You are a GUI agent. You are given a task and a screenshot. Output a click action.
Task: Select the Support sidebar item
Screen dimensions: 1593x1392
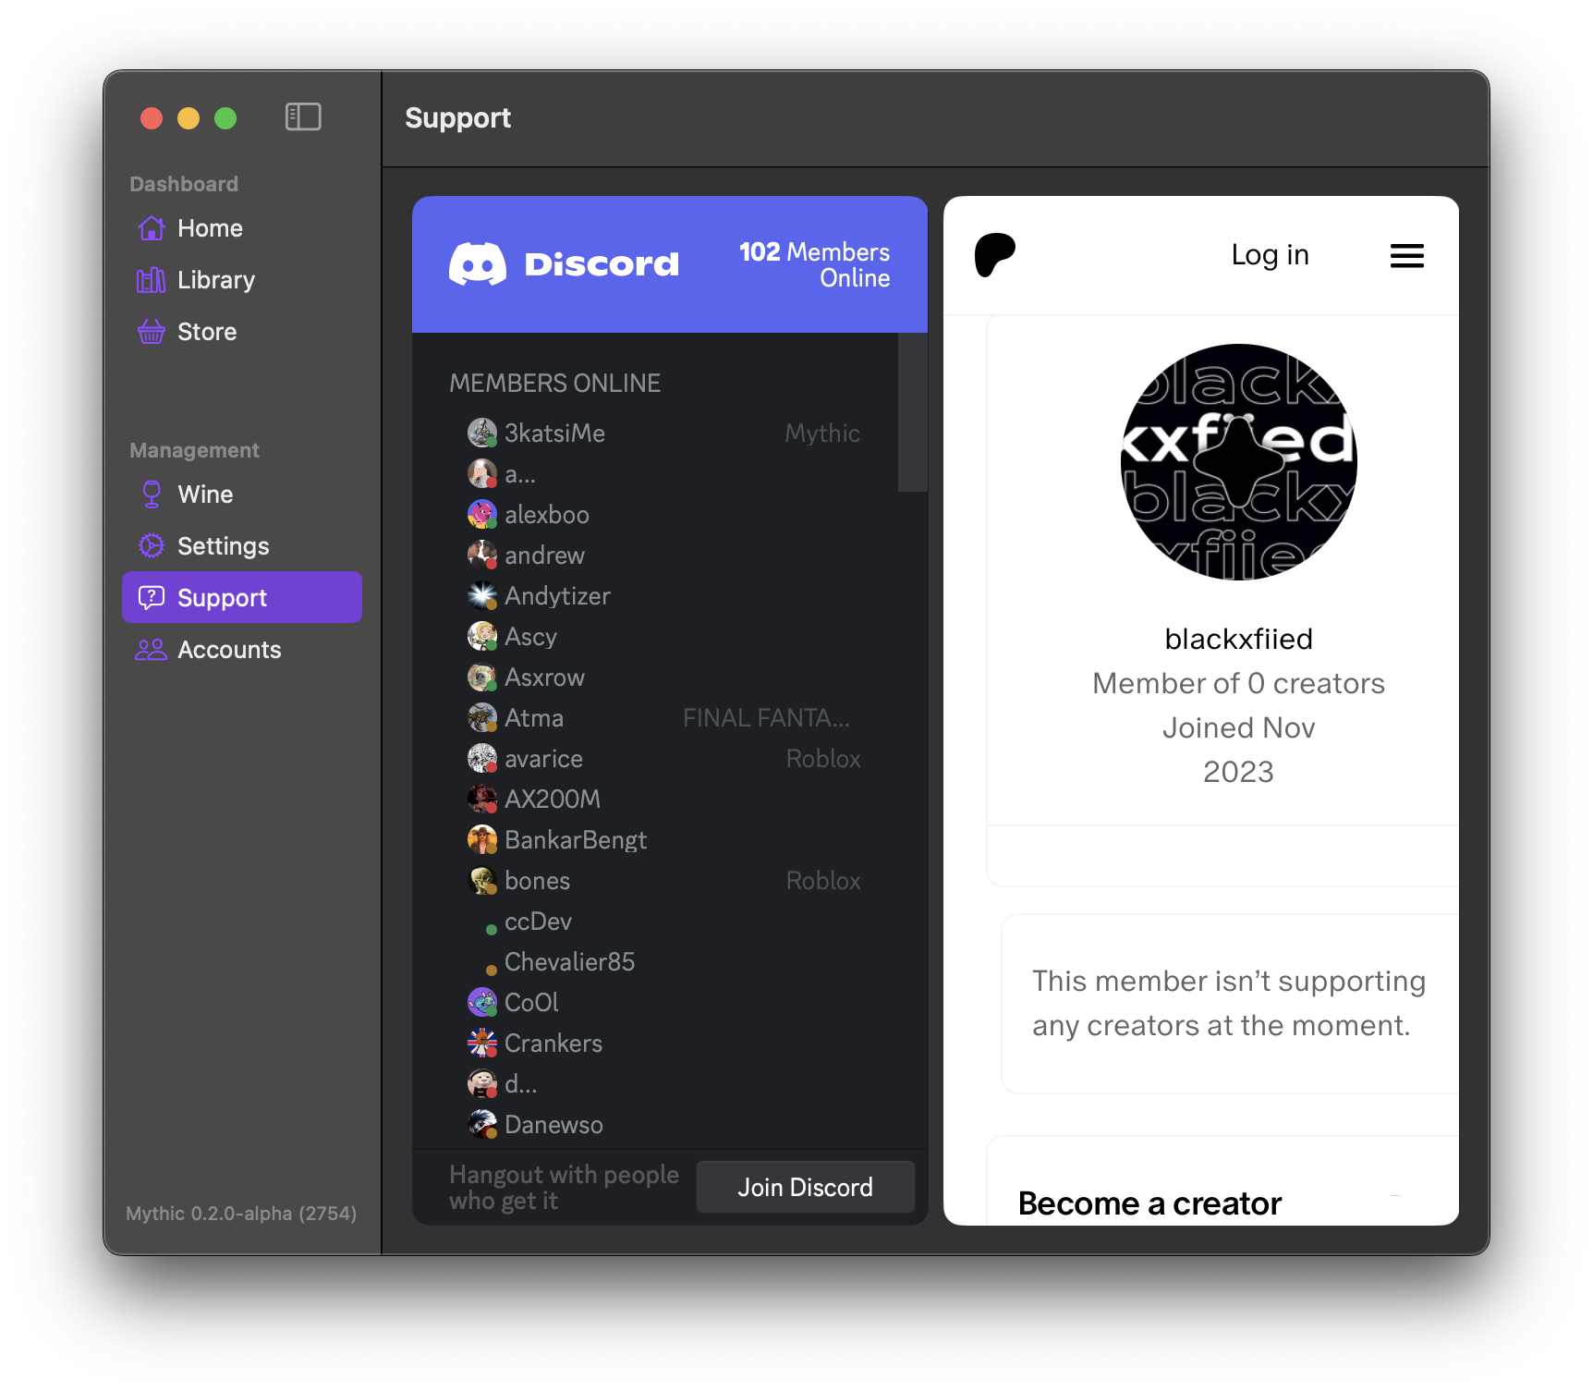pos(242,598)
